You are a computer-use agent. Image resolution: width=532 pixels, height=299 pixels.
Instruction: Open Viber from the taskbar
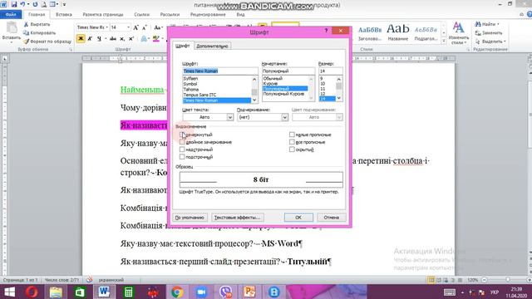coord(225,292)
